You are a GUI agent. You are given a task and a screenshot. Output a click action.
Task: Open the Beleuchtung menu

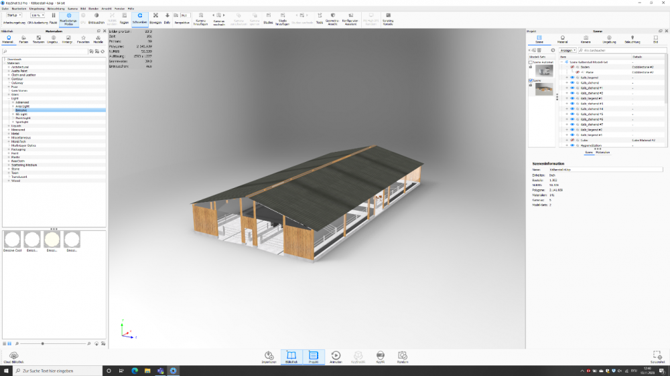click(x=55, y=8)
